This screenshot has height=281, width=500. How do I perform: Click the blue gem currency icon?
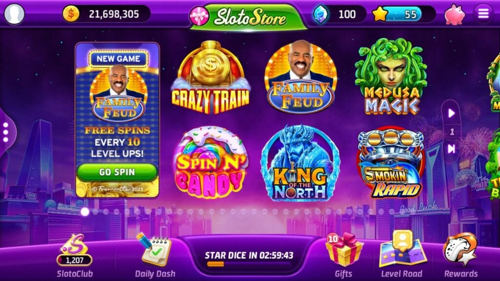[321, 14]
